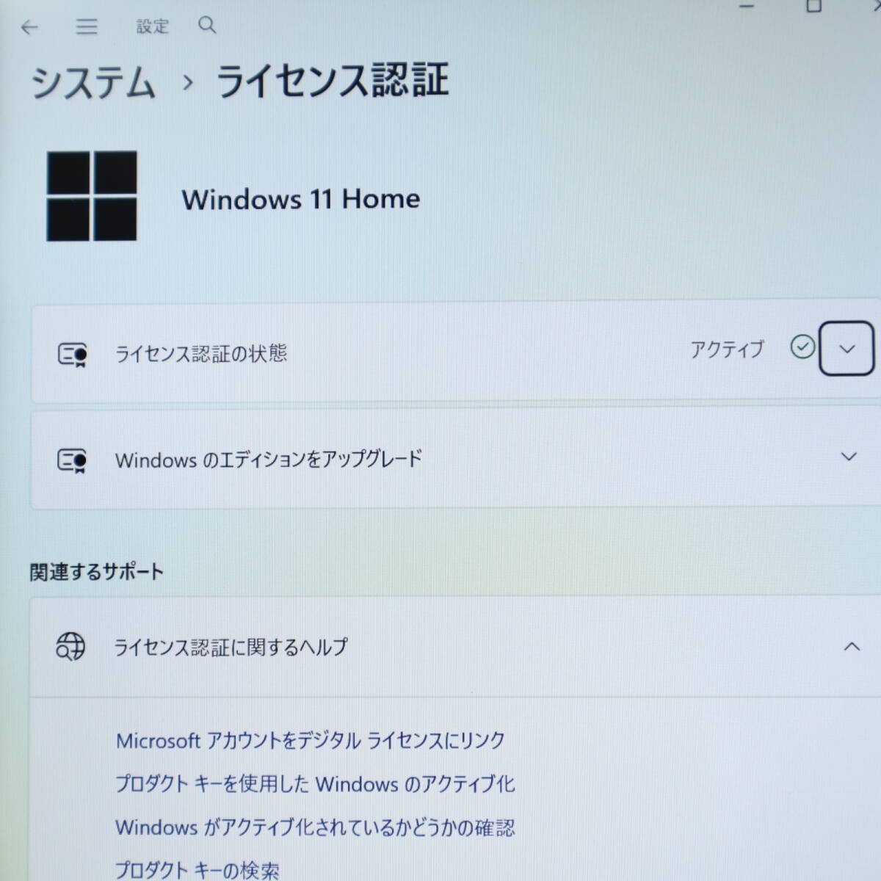Click the ライセンス認証の状態 label
This screenshot has width=881, height=881.
tap(200, 354)
